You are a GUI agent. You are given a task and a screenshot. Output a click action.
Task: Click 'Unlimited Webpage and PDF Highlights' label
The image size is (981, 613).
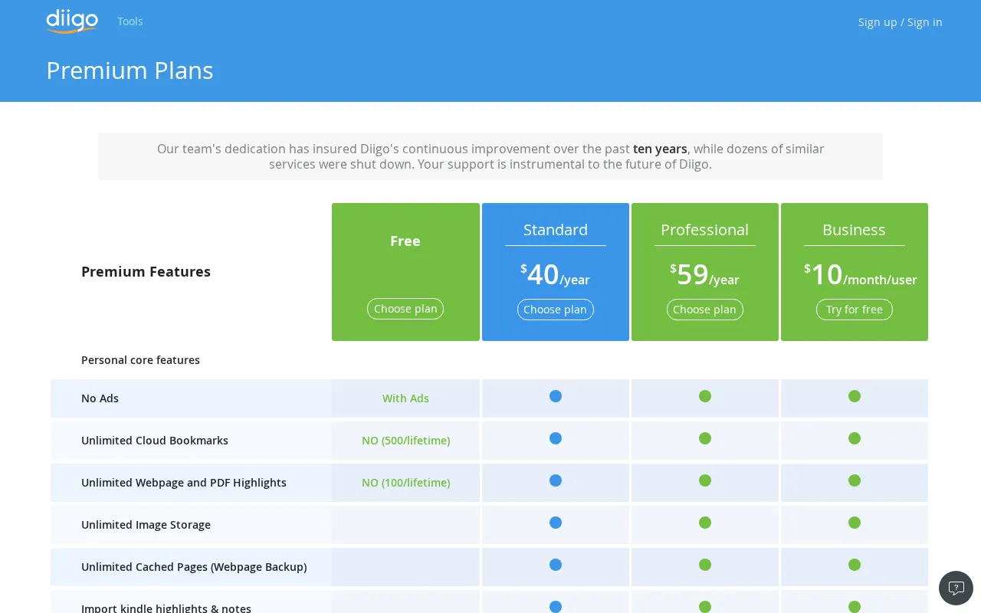click(x=184, y=483)
